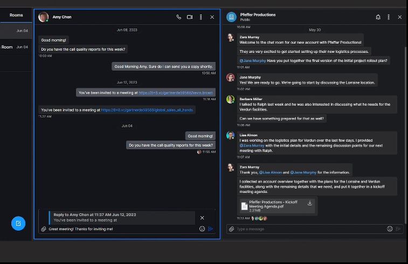Attach a file in Amy Chen chat
The height and width of the screenshot is (264, 408).
pos(43,229)
